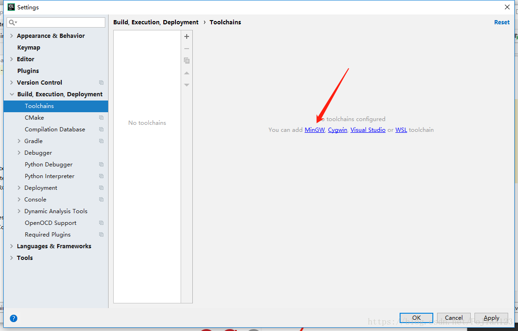The width and height of the screenshot is (518, 331).
Task: Open help via question mark icon
Action: point(14,318)
